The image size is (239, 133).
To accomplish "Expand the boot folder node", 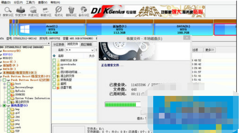I will [x=4, y=84].
